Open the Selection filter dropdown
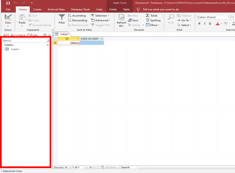The width and height of the screenshot is (235, 173). tap(100, 16)
